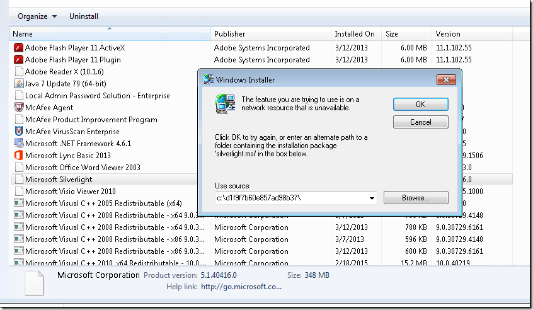Click Adobe Systems Incorporated in ActiveX row
This screenshot has height=310, width=533.
(261, 48)
